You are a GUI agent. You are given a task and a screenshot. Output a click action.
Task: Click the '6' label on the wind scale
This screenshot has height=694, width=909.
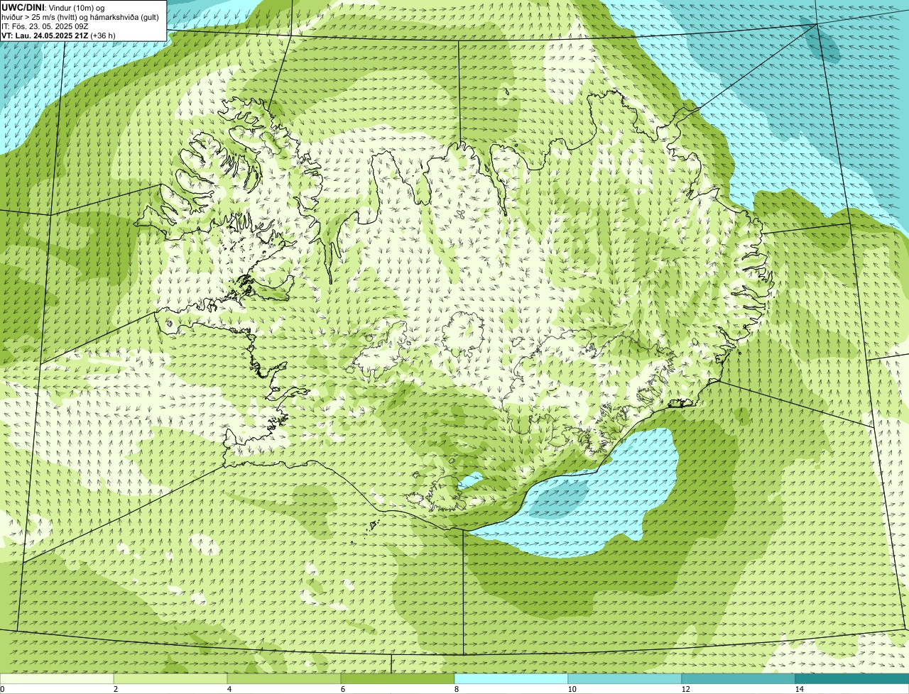click(x=342, y=689)
